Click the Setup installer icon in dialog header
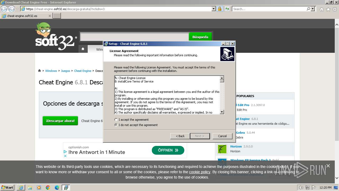Image resolution: width=339 pixels, height=191 pixels. (x=227, y=54)
